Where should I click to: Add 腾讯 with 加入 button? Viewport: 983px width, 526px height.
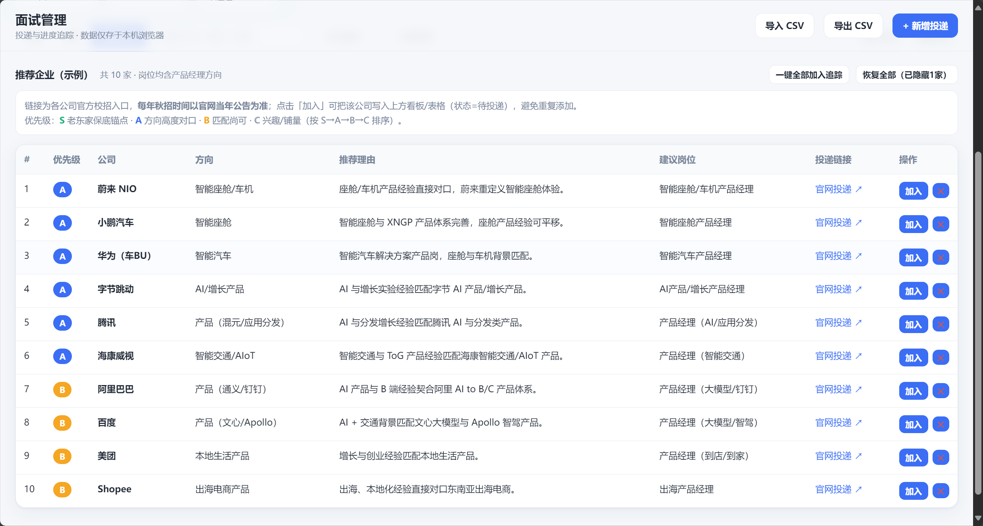(913, 324)
